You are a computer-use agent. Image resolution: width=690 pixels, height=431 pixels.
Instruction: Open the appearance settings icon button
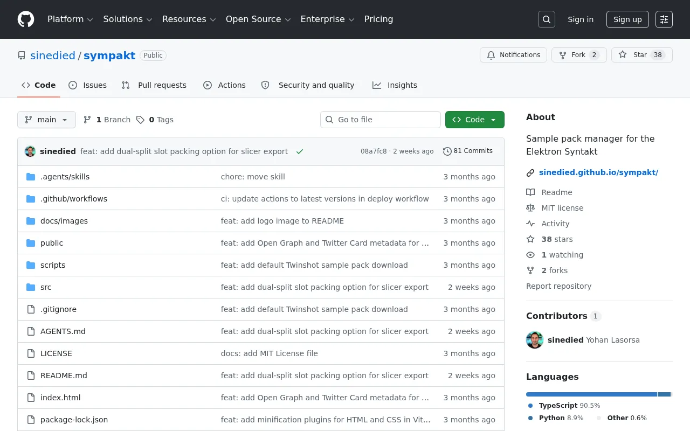pos(664,19)
